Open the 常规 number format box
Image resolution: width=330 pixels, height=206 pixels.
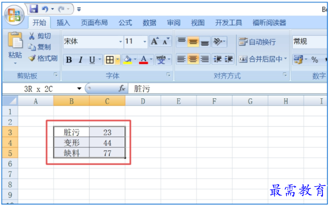pos(310,42)
